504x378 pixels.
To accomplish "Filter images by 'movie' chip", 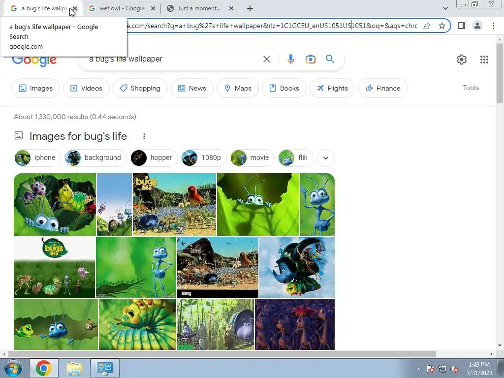I will coord(252,158).
